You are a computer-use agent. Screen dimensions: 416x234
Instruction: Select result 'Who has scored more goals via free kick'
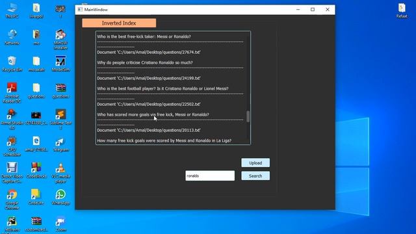[153, 114]
